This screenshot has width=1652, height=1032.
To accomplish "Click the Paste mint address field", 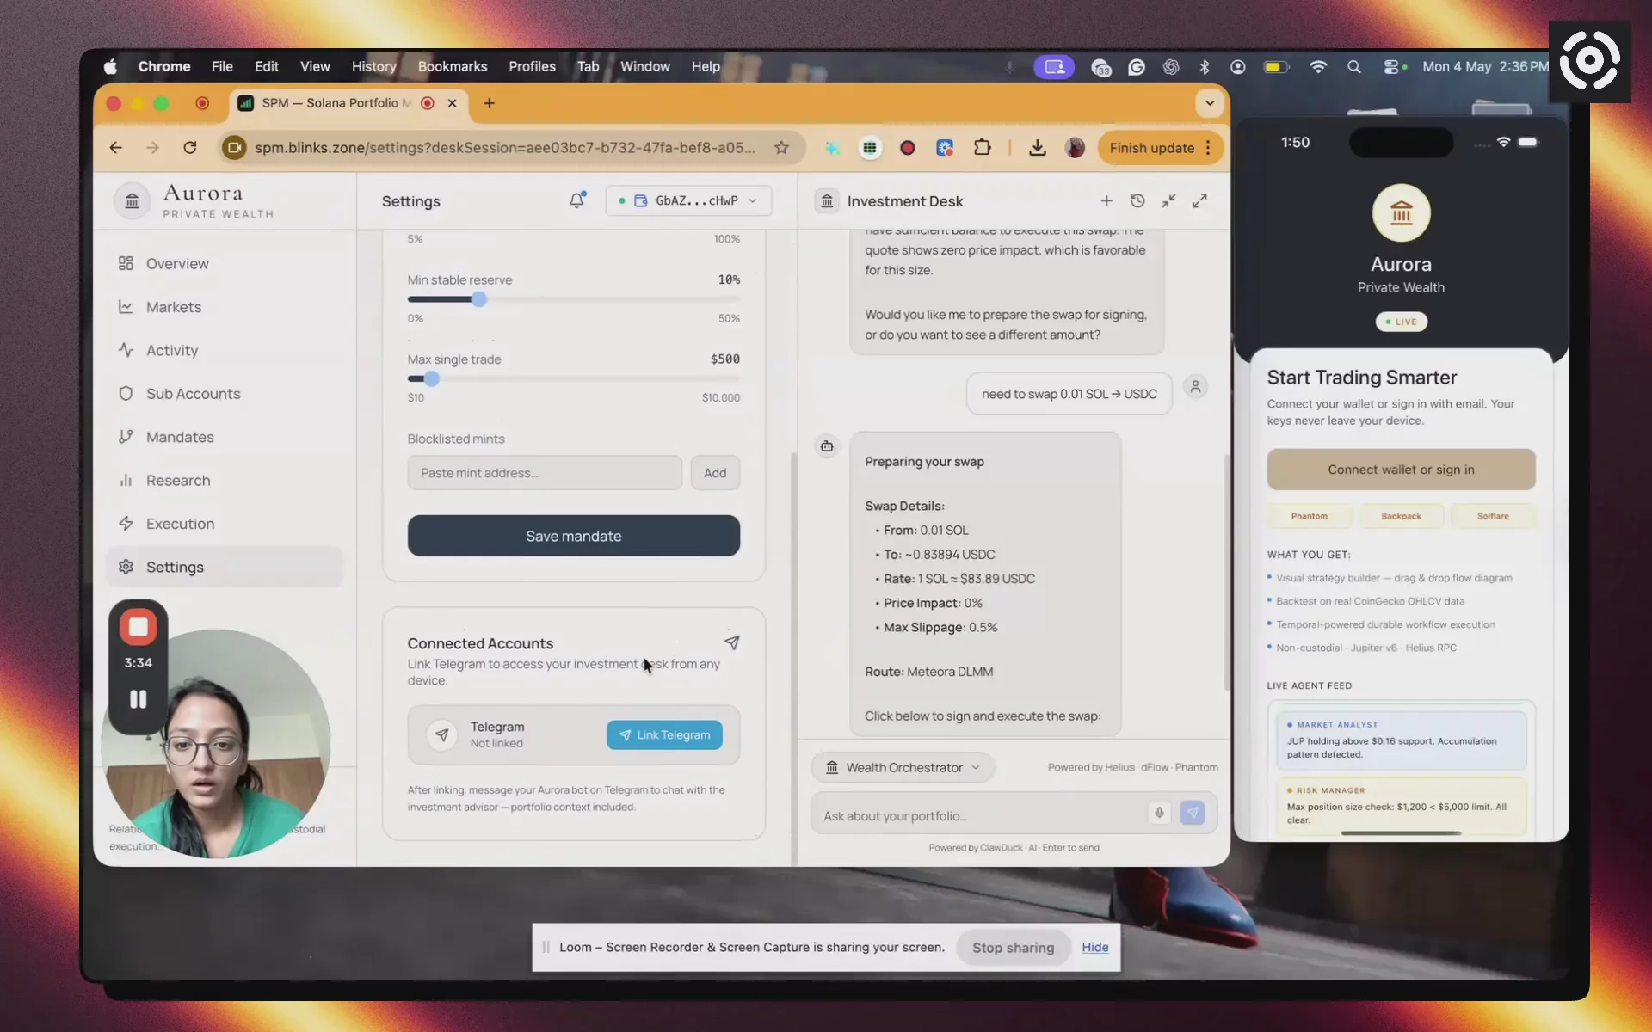I will coord(545,473).
